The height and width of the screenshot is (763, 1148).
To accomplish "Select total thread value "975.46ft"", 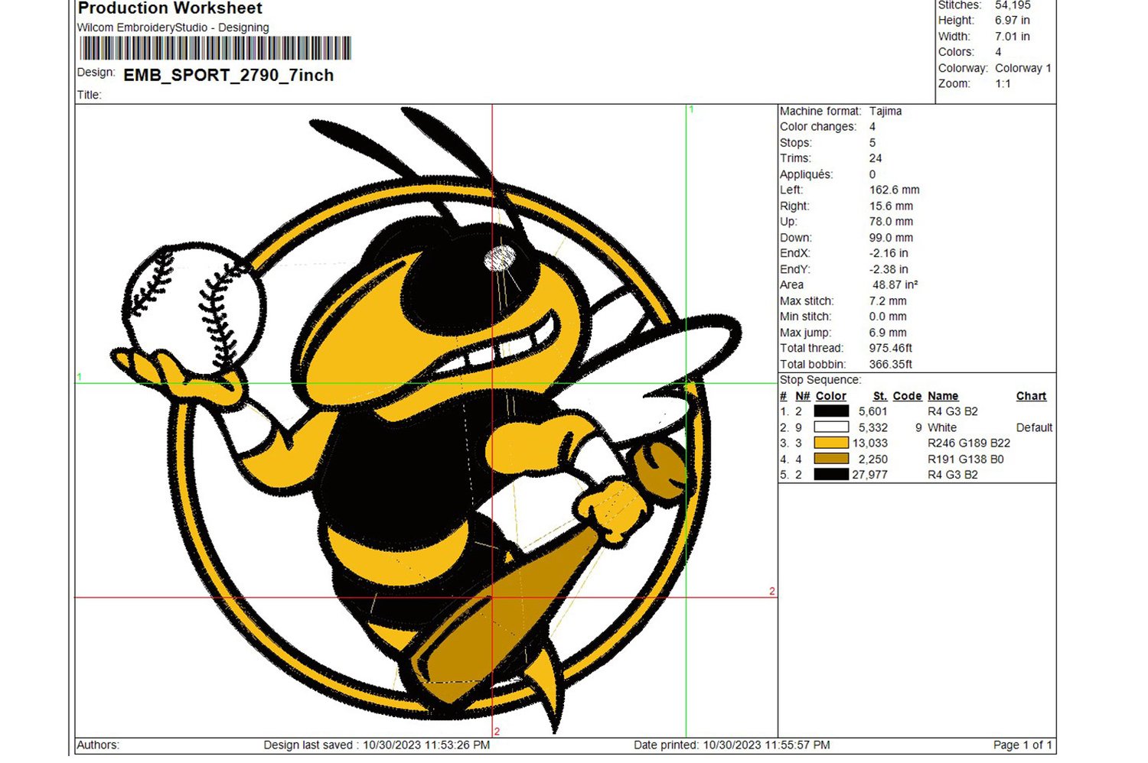I will [x=891, y=348].
